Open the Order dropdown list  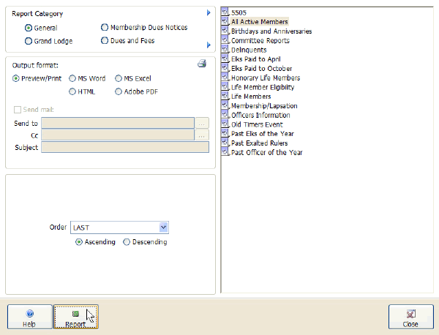[x=164, y=227]
